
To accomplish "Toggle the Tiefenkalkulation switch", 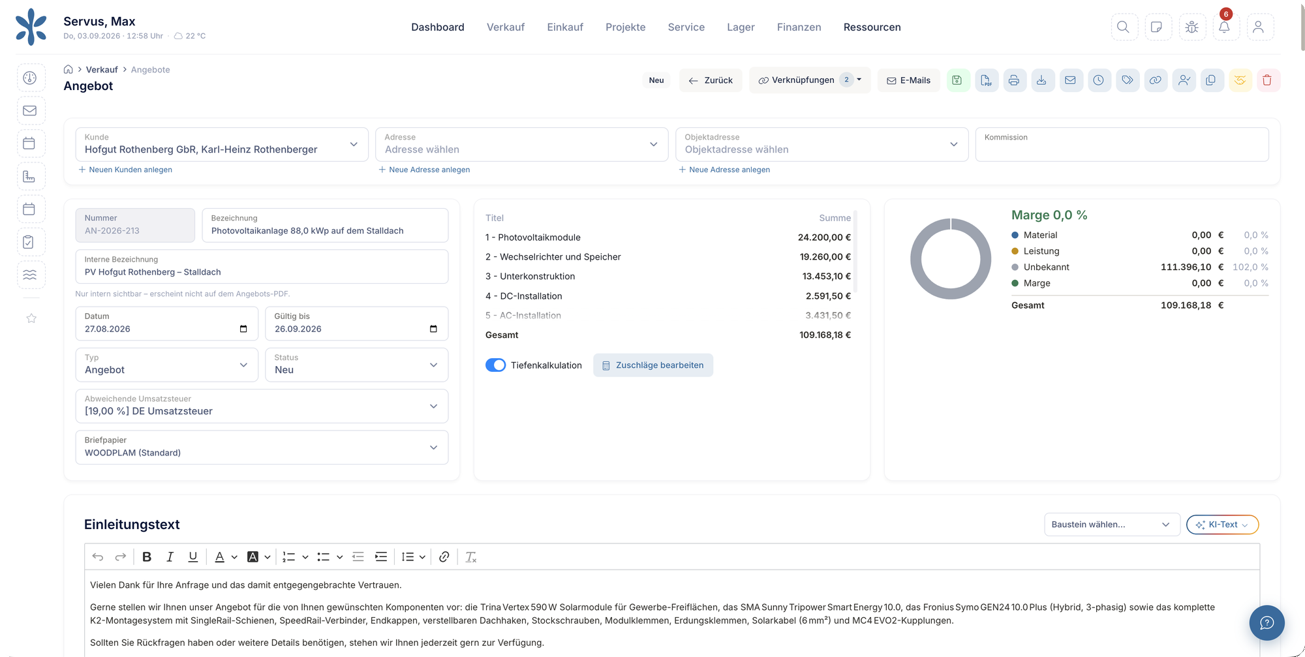I will pyautogui.click(x=496, y=365).
